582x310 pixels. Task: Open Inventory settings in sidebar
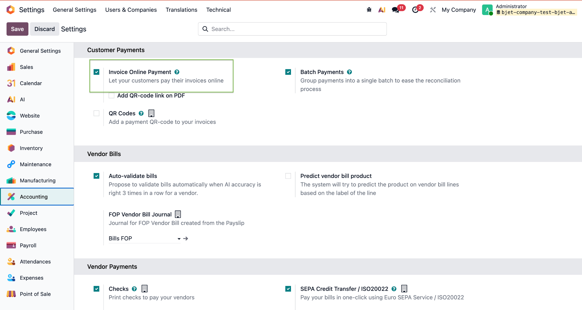37,148
